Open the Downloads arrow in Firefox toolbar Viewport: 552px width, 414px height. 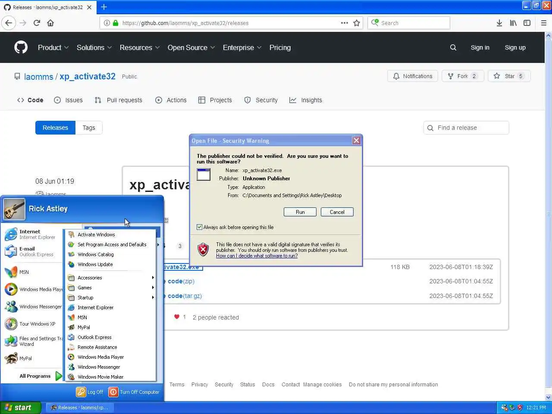click(x=499, y=23)
